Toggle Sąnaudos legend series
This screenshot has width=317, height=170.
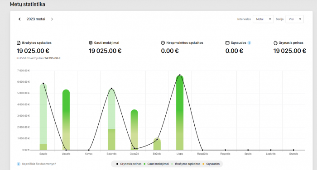point(211,164)
